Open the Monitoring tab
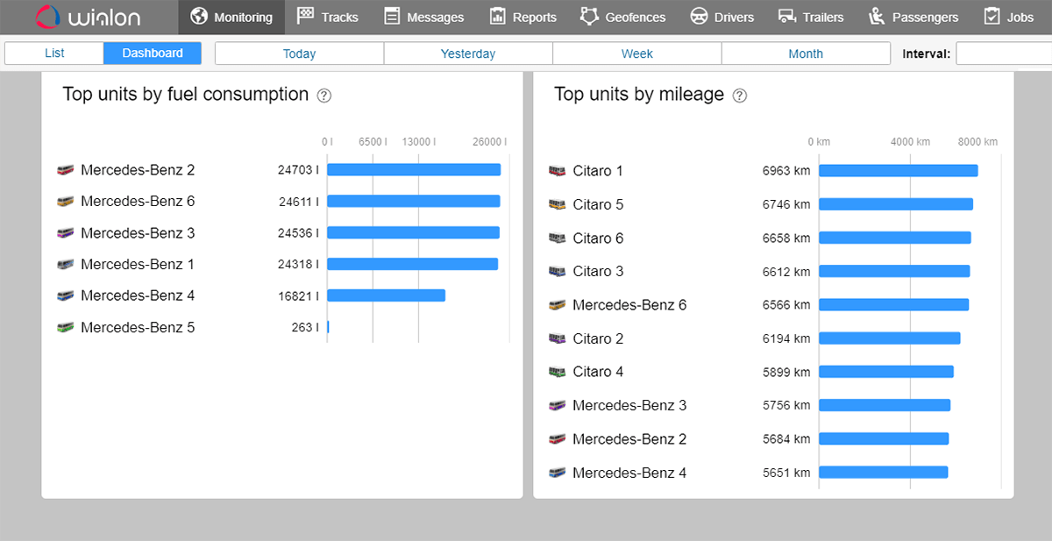Viewport: 1052px width, 541px height. click(231, 18)
